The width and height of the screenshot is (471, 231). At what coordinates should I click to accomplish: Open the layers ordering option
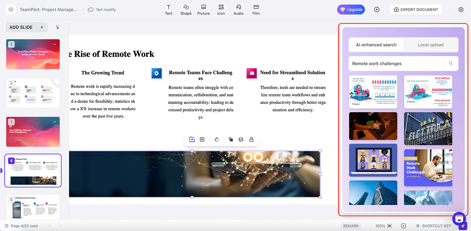pos(241,139)
